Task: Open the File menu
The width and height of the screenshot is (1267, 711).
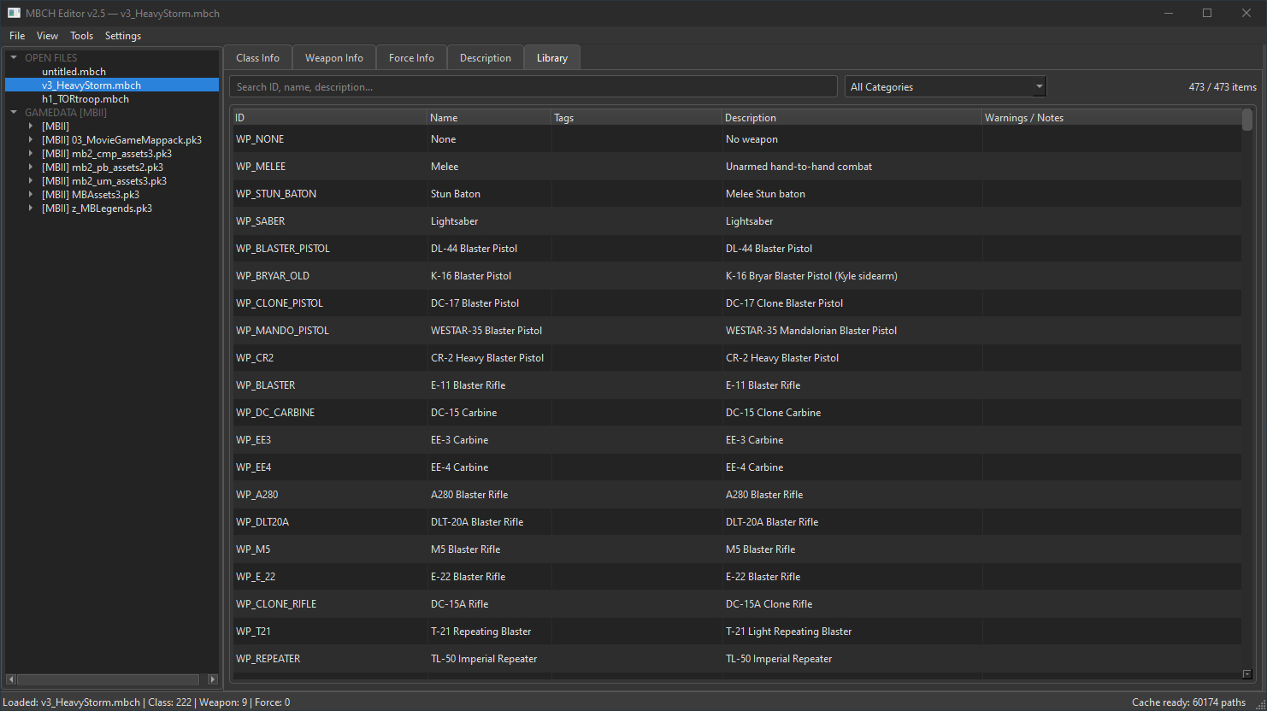Action: 17,36
